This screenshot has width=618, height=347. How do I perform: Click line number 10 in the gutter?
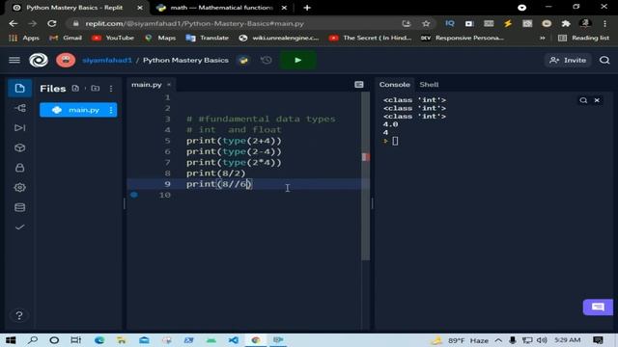pos(165,195)
